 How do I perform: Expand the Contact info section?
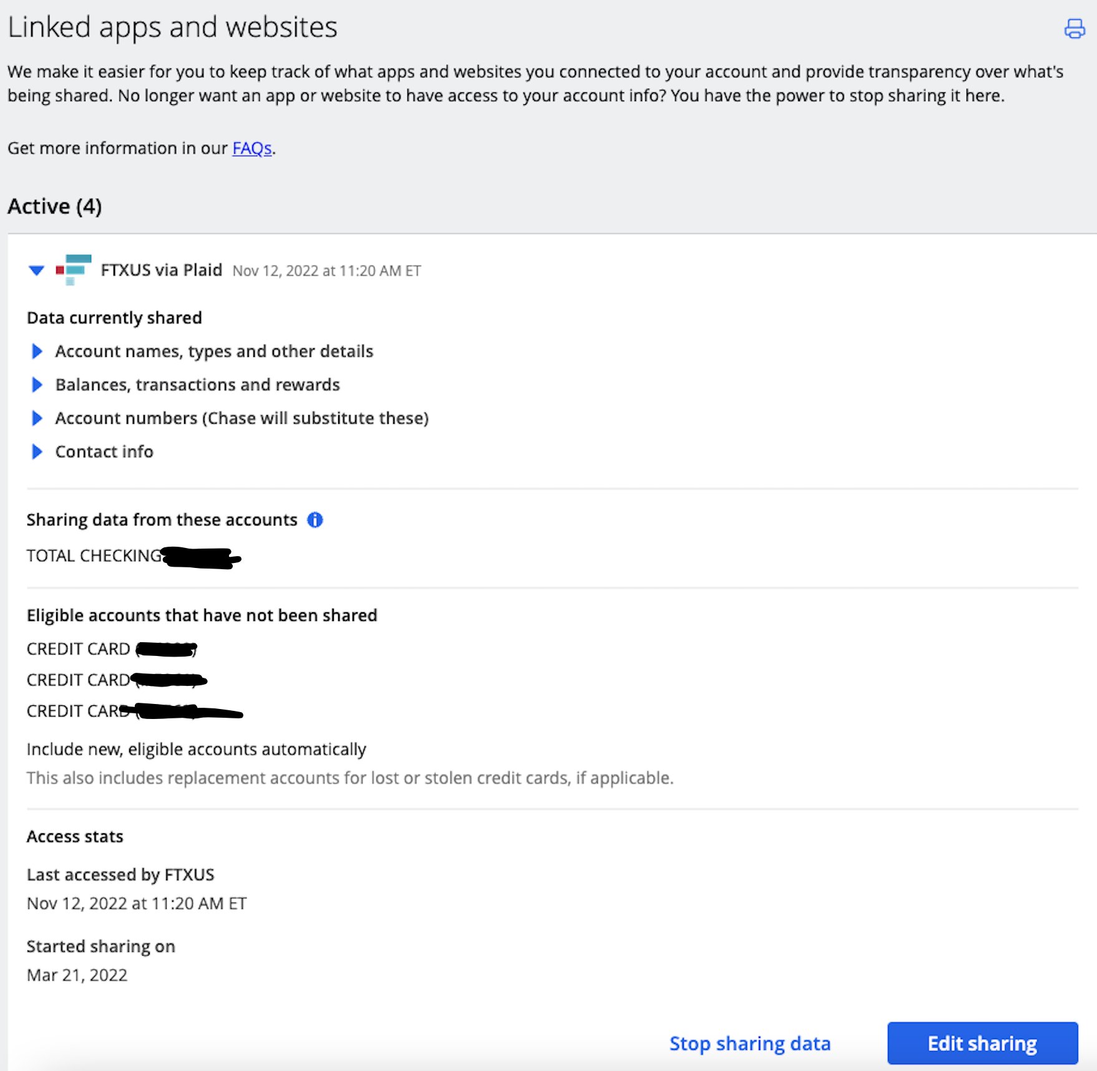coord(37,451)
